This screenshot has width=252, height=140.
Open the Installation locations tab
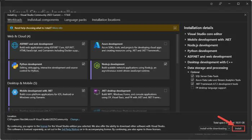coord(106,20)
